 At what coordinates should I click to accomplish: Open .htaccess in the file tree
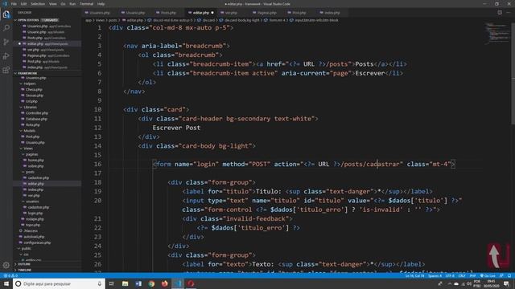pyautogui.click(x=31, y=231)
